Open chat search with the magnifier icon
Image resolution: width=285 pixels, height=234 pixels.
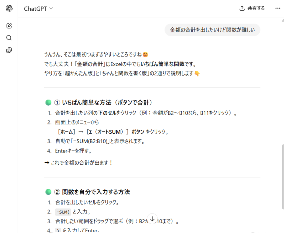point(9,38)
